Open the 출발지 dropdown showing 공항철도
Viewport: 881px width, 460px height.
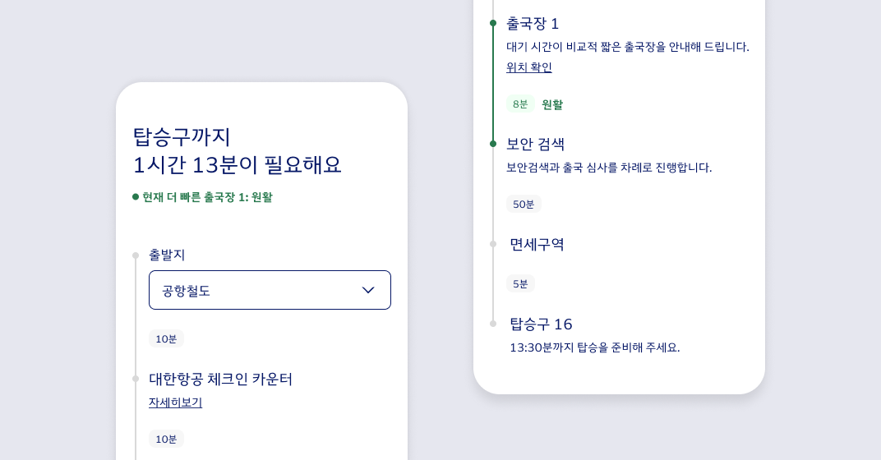270,290
